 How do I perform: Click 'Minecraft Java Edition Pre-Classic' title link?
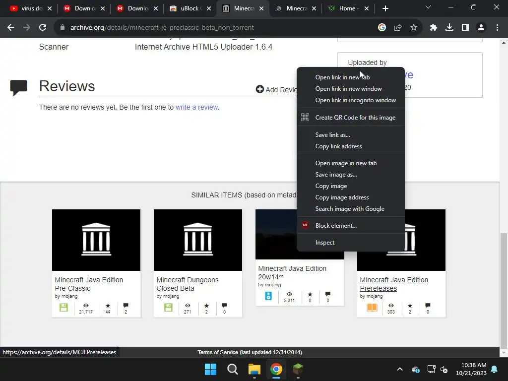click(x=89, y=284)
